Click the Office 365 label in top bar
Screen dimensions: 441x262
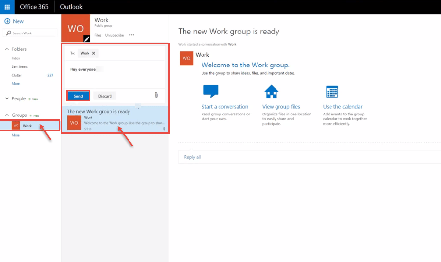pos(34,7)
